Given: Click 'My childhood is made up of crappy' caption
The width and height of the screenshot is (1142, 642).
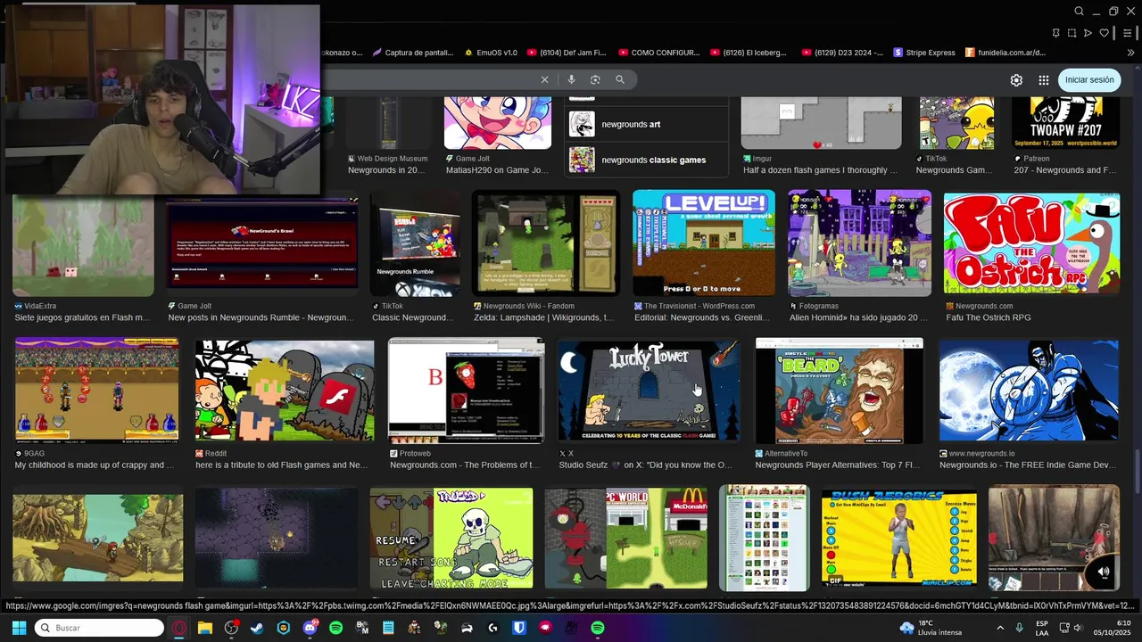Looking at the screenshot, I should pos(95,465).
